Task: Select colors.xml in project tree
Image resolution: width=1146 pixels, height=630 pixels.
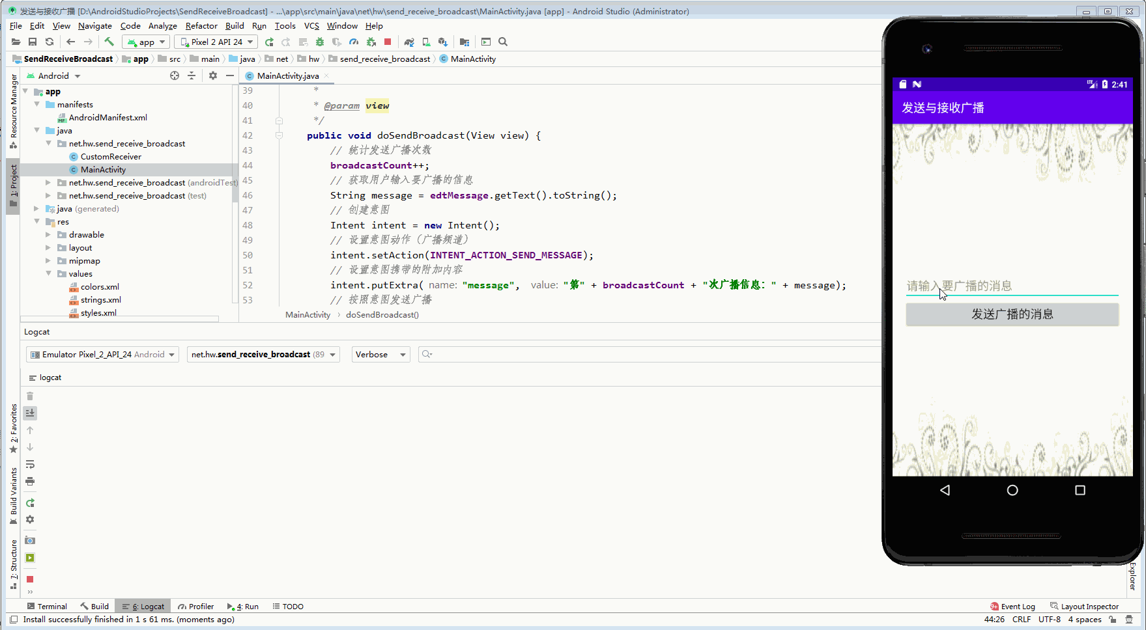Action: 100,286
